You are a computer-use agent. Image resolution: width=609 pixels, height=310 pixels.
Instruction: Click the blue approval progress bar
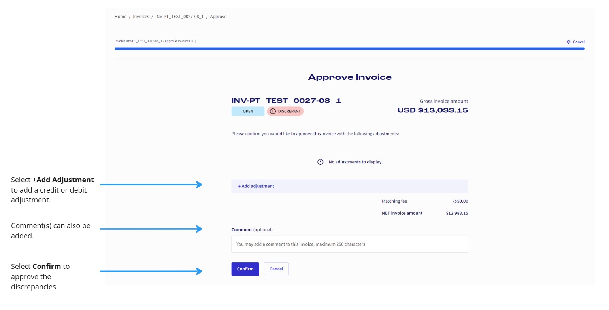click(349, 49)
